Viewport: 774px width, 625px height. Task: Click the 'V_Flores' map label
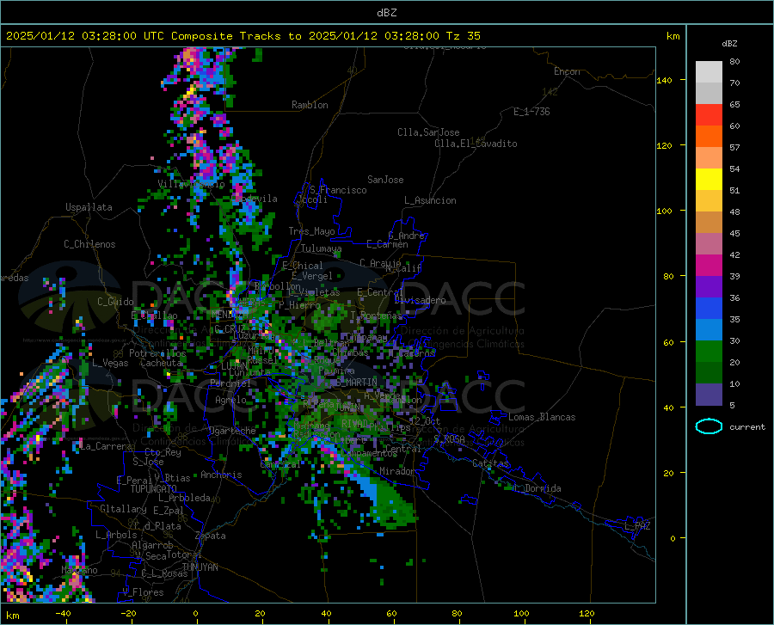coord(143,592)
